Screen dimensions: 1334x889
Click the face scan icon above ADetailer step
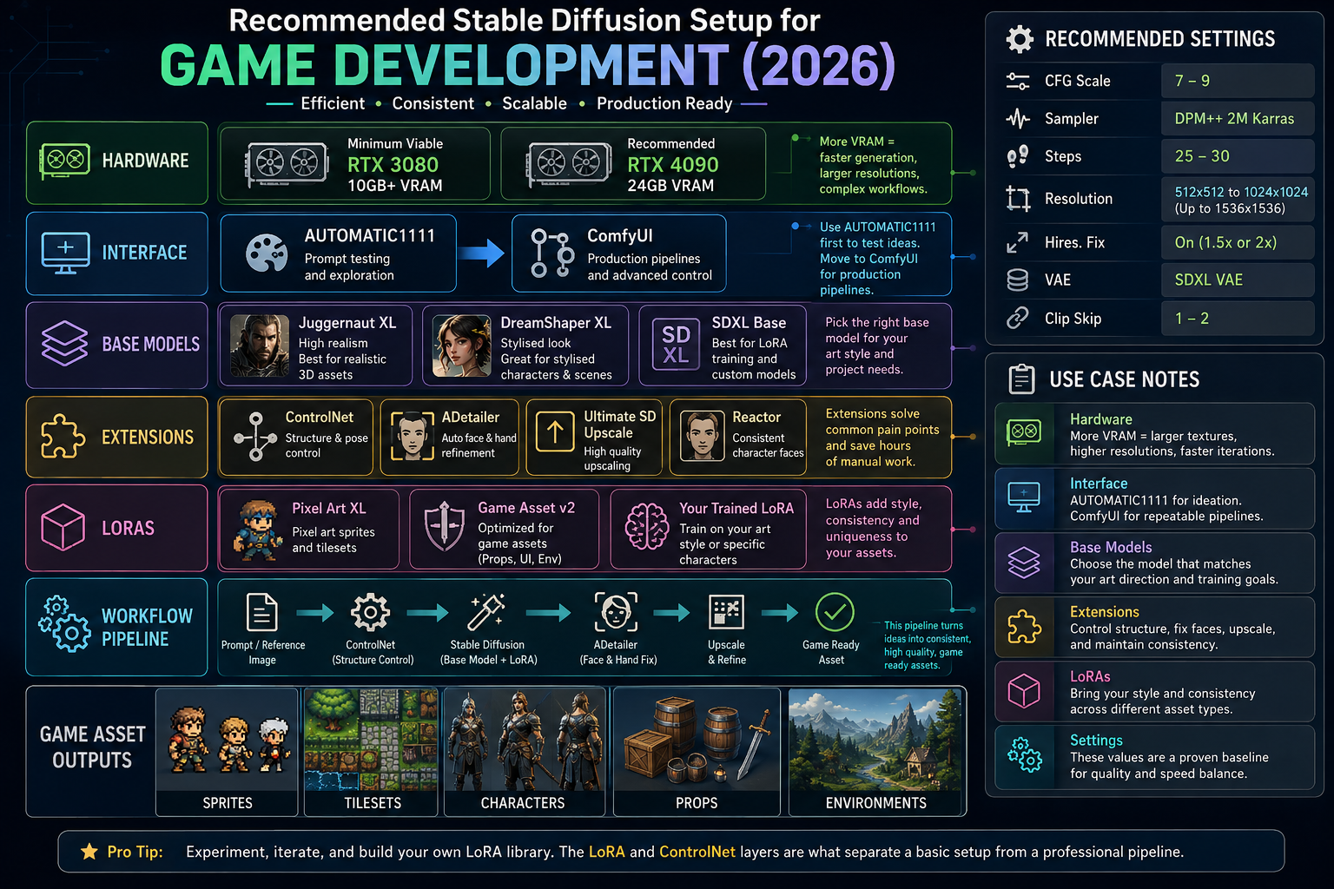pos(616,612)
